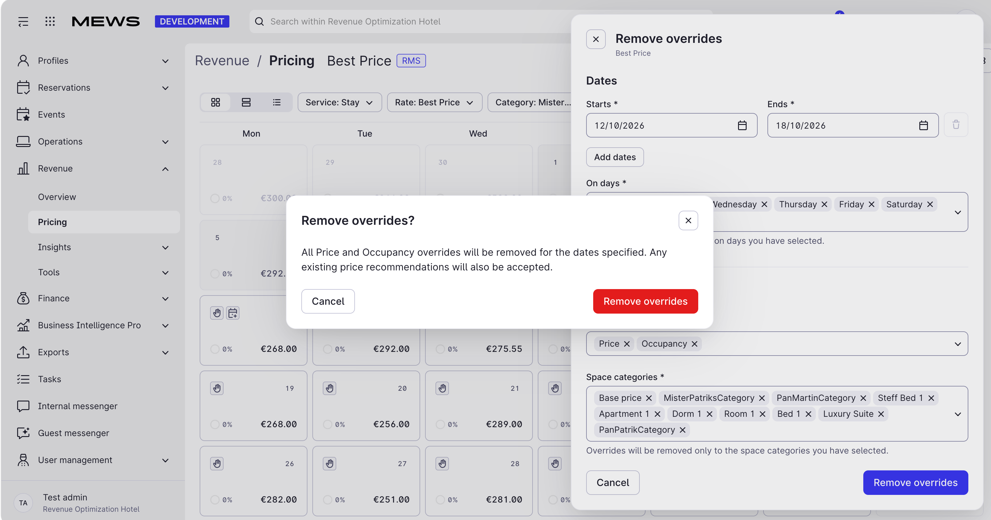
Task: Click Cancel in the confirmation dialog
Action: coord(328,301)
